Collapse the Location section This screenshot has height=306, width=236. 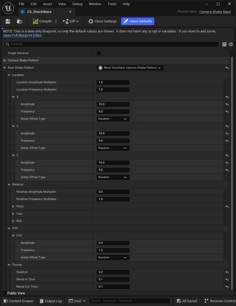[9, 75]
